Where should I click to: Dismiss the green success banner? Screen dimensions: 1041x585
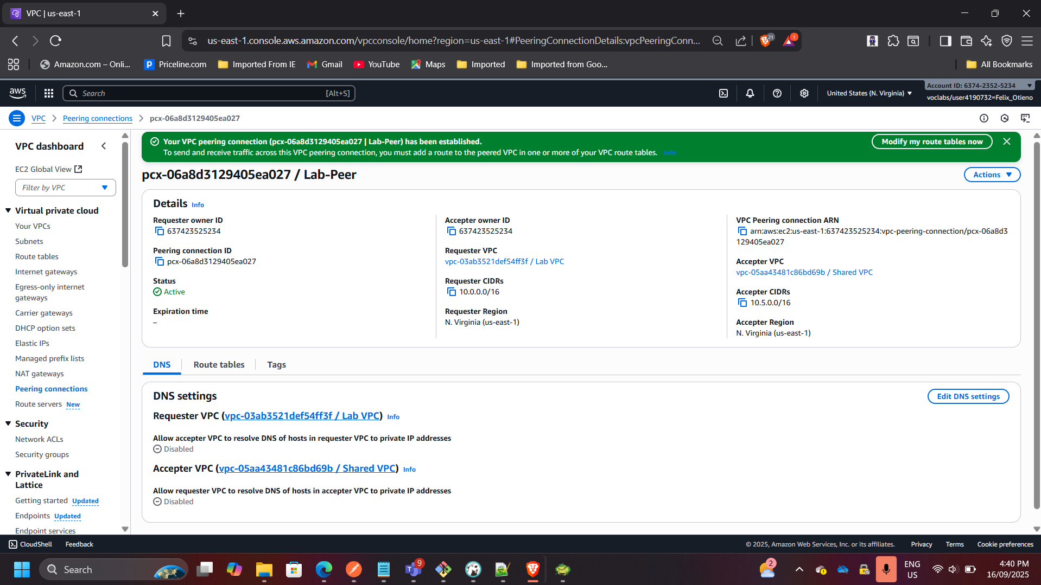[1007, 142]
